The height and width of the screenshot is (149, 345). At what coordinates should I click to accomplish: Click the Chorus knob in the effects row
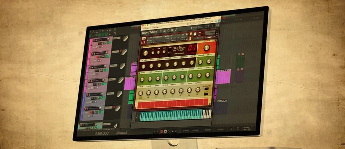pyautogui.click(x=191, y=76)
